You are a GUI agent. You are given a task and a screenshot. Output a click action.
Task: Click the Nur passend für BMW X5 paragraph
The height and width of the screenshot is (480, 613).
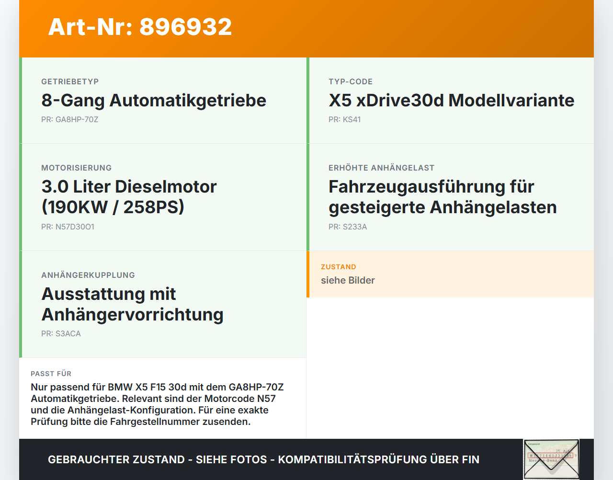coord(157,404)
